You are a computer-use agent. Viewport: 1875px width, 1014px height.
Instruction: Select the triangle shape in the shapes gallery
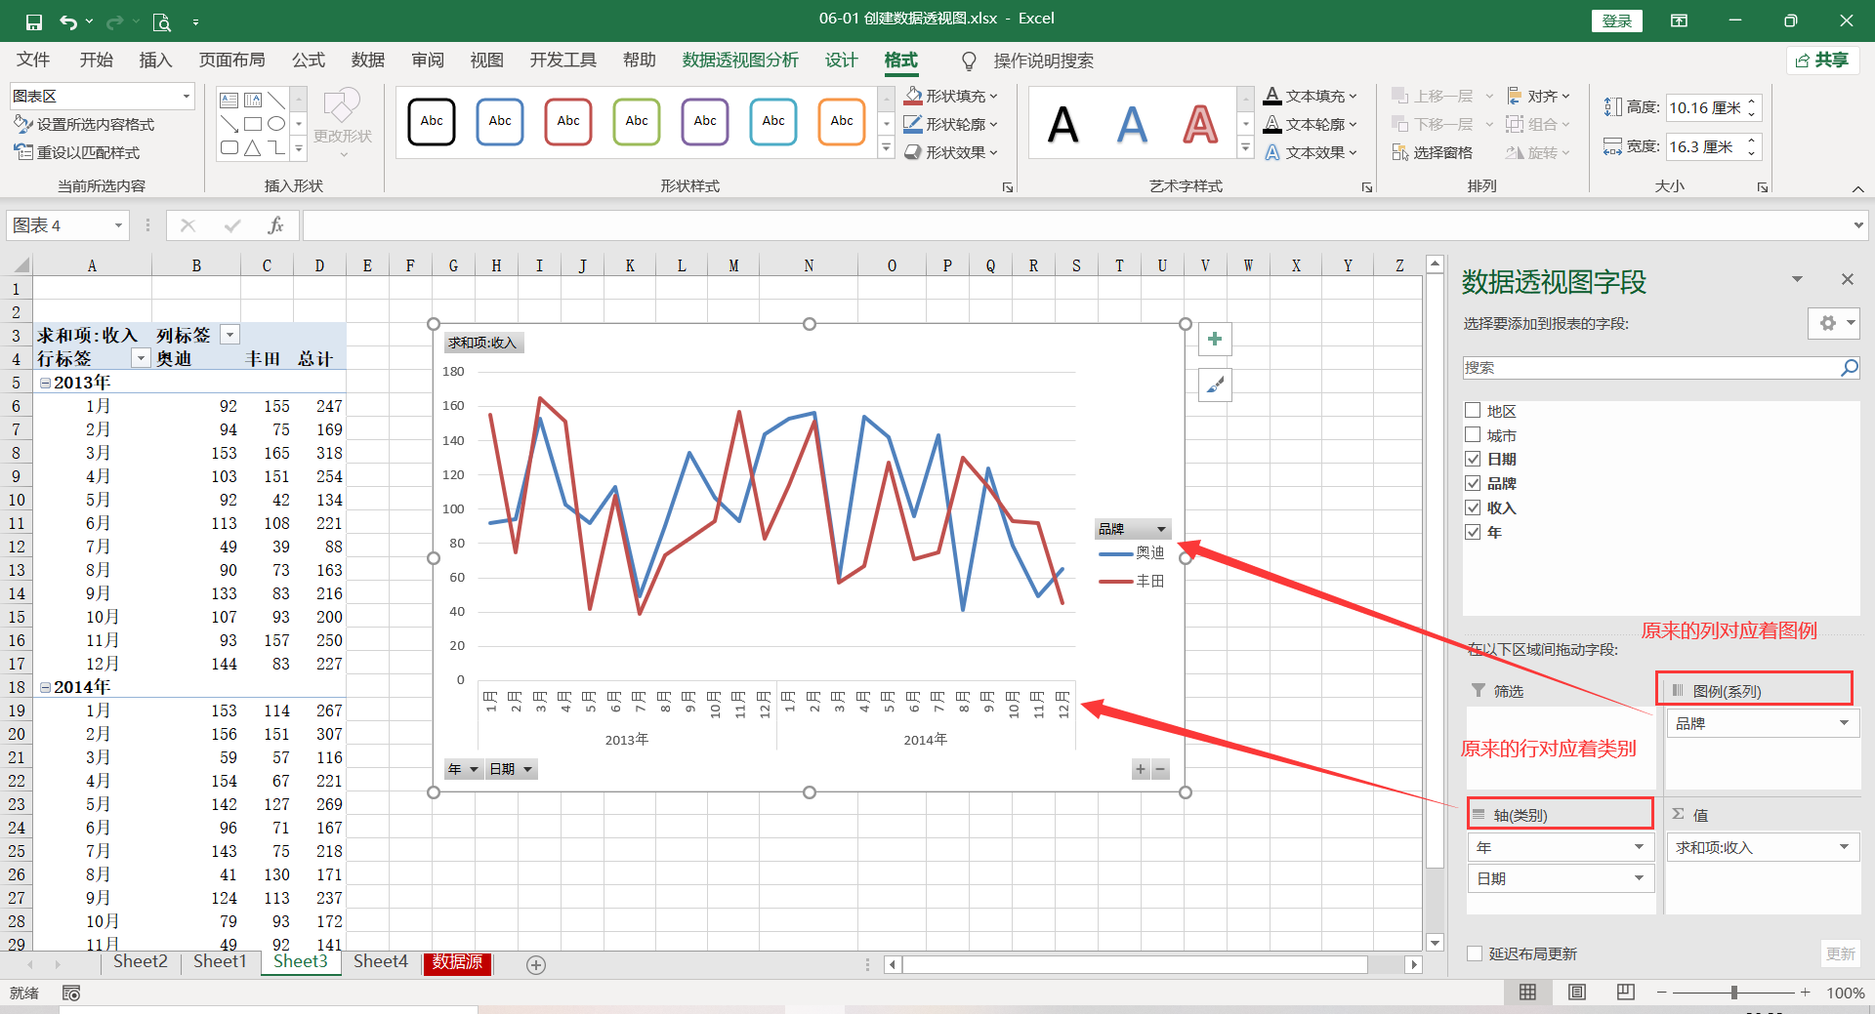[253, 148]
